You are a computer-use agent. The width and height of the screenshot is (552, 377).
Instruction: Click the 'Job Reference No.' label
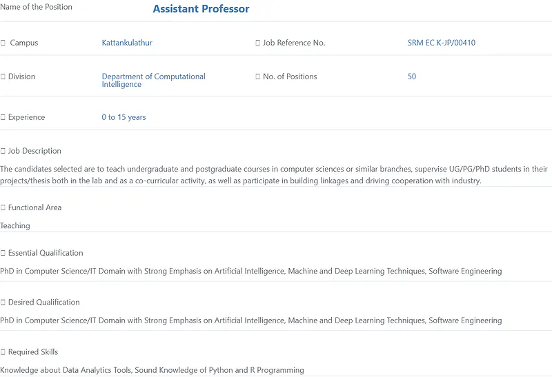[x=294, y=43]
